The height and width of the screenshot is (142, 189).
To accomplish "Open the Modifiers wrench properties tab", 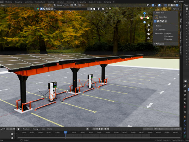I will pos(185,121).
